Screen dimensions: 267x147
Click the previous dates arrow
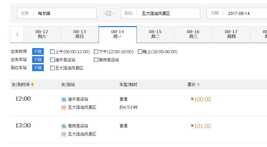(16, 35)
